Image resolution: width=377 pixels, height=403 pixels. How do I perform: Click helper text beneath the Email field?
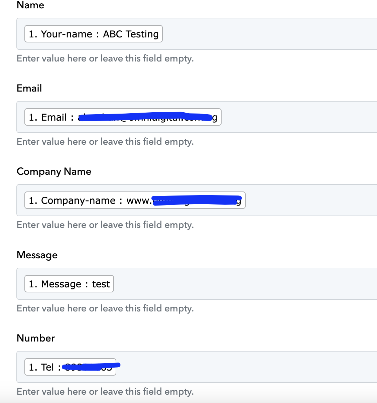click(105, 142)
